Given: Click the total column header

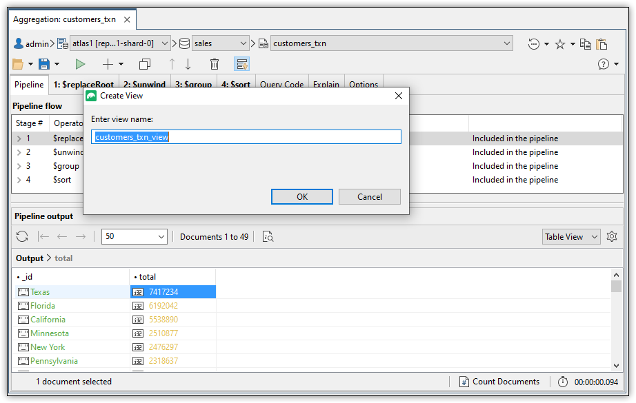Looking at the screenshot, I should tap(172, 277).
